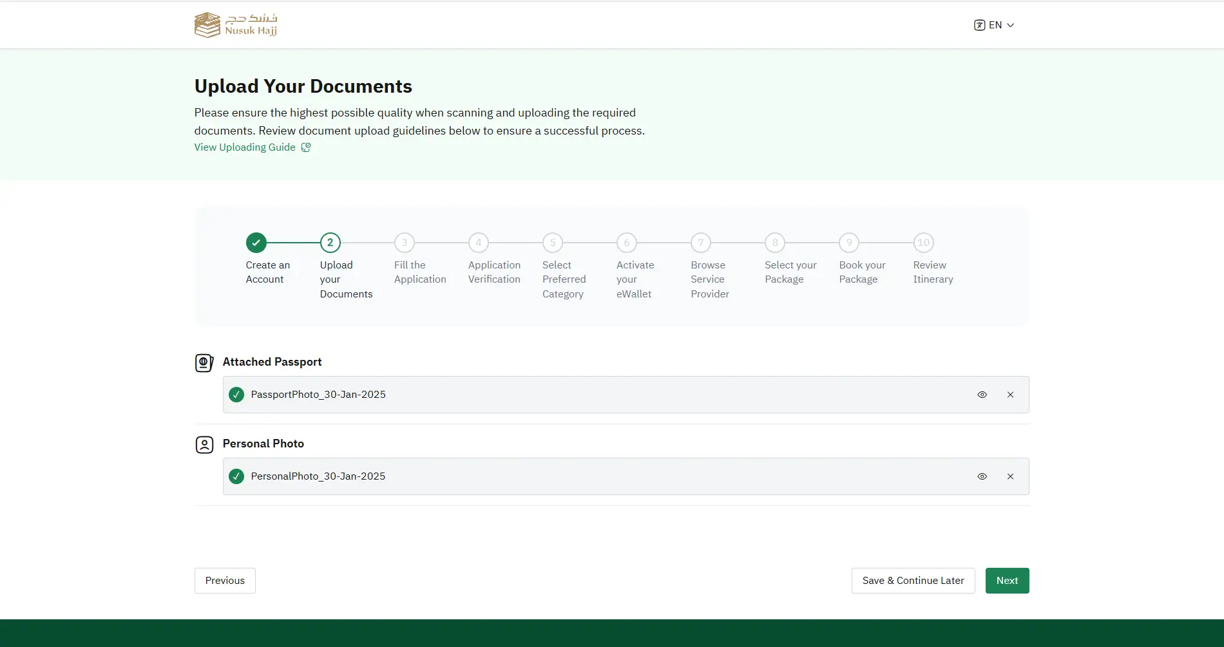The image size is (1224, 647).
Task: Open the EN language dropdown chevron
Action: (x=1010, y=25)
